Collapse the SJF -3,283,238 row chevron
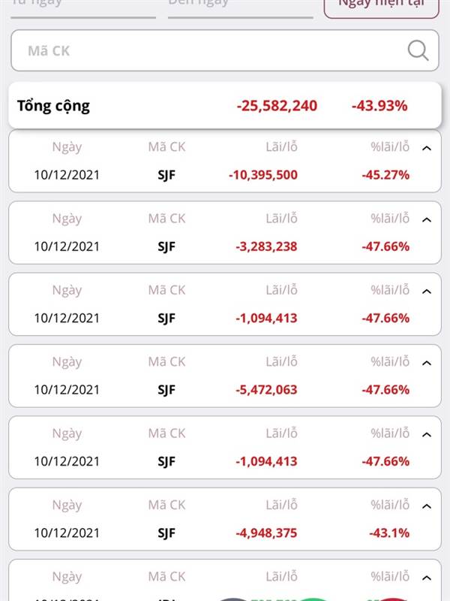This screenshot has width=450, height=601. click(x=427, y=219)
